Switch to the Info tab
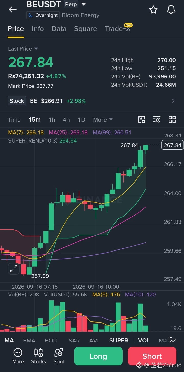184x372 pixels. (38, 29)
